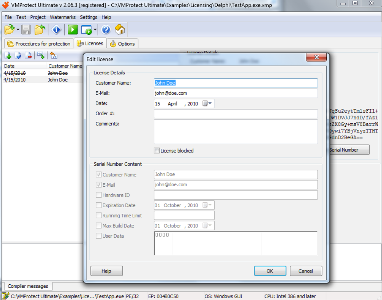Click the Edit license icon
Viewport: 382px width, 300px height.
point(18,56)
